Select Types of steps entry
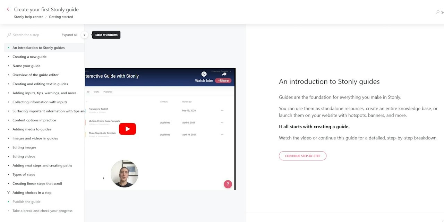The height and width of the screenshot is (222, 444). [24, 174]
